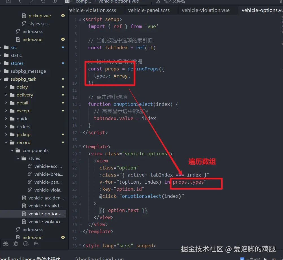Go back with the left arrow toolbar icon

pos(20,1)
